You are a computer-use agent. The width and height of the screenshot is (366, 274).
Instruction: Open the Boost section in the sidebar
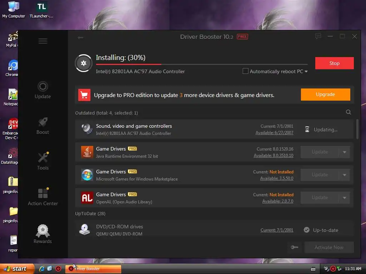[43, 126]
